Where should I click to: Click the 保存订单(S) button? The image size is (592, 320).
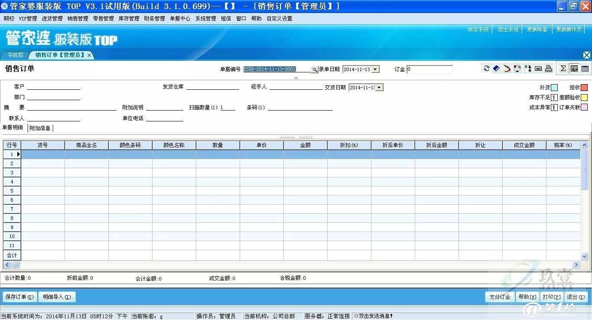pyautogui.click(x=19, y=297)
